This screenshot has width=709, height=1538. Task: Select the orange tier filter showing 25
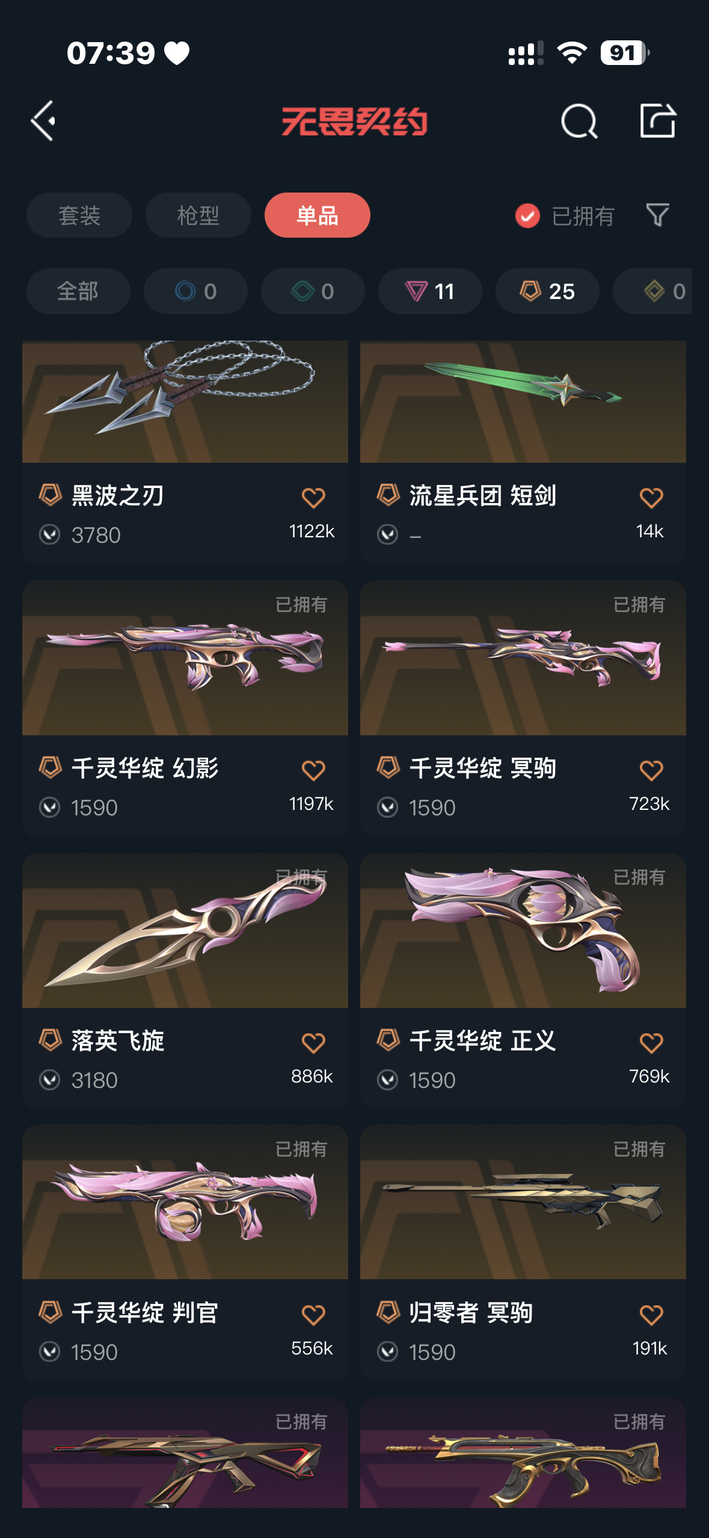point(547,291)
